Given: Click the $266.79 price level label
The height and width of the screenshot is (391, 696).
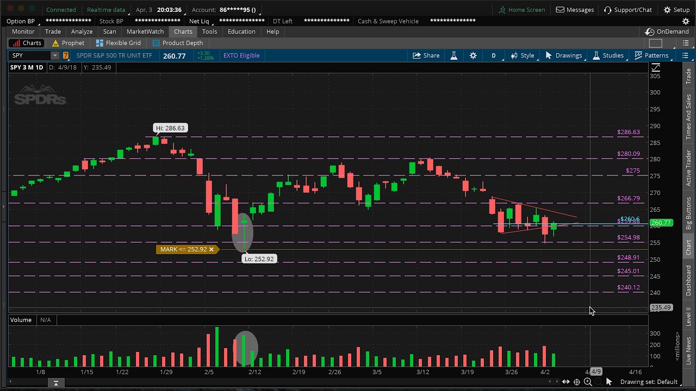Looking at the screenshot, I should click(629, 198).
